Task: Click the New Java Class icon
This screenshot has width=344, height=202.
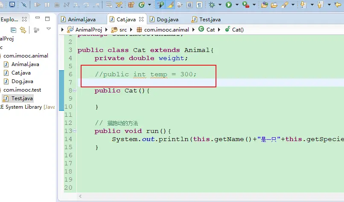Action: [x=142, y=5]
